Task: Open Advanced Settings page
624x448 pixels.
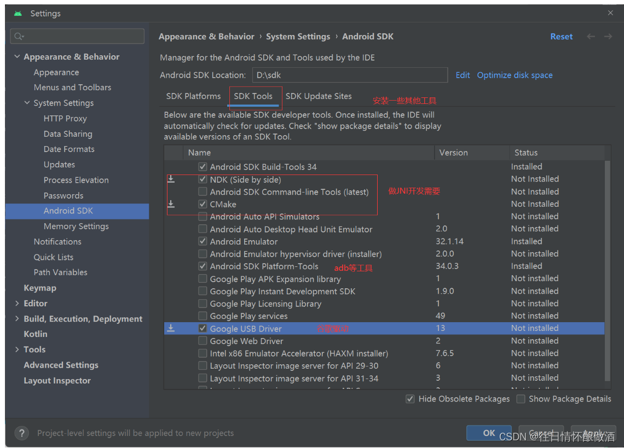Action: [x=61, y=365]
